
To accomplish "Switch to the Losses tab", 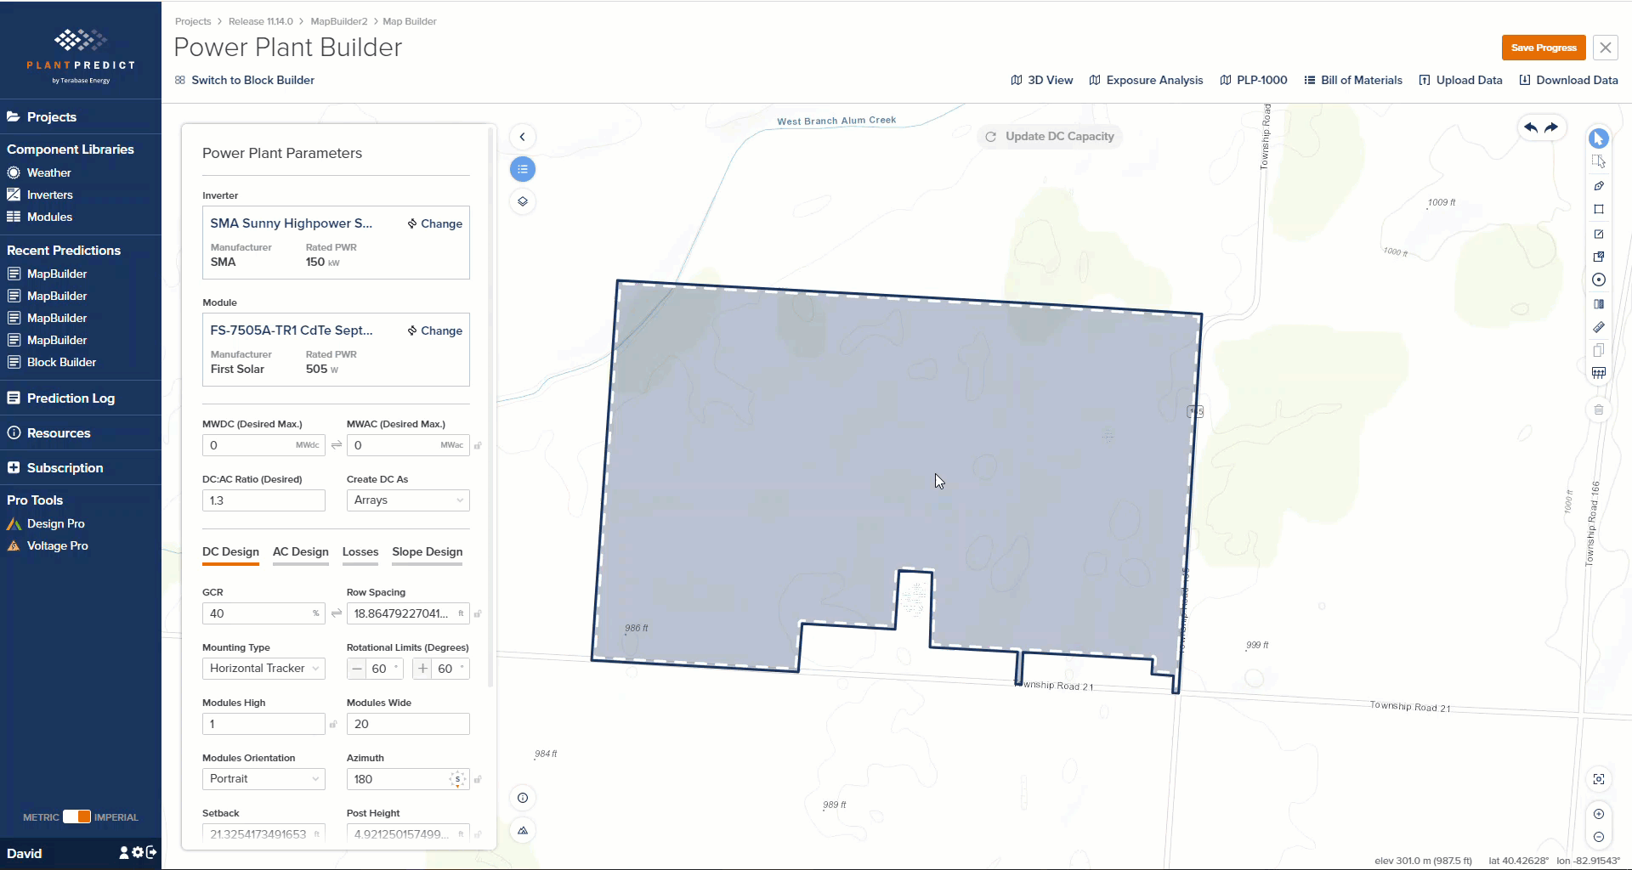I will pos(360,552).
